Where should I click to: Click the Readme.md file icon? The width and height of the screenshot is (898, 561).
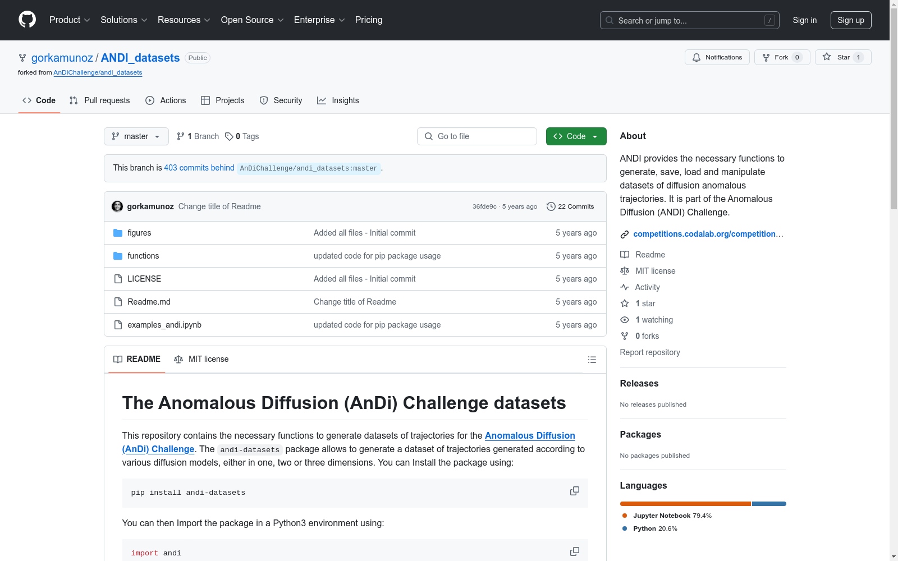[118, 302]
